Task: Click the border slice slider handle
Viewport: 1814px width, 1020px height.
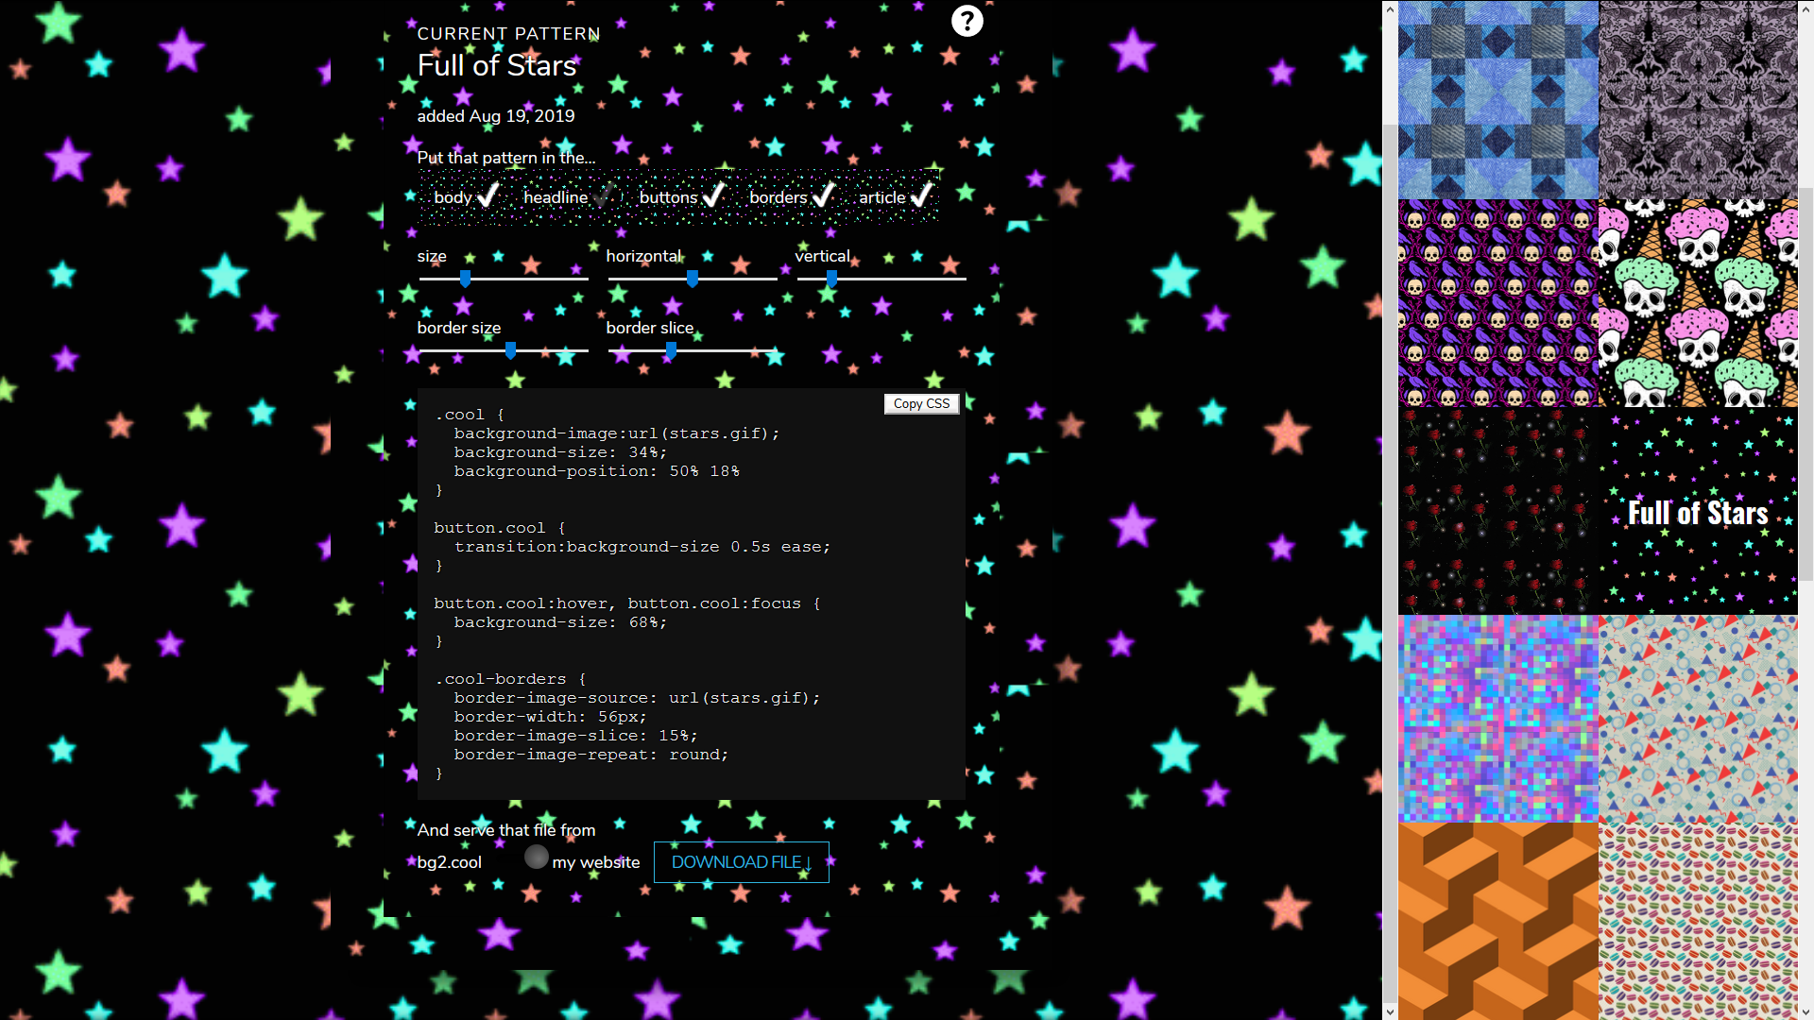Action: click(671, 350)
